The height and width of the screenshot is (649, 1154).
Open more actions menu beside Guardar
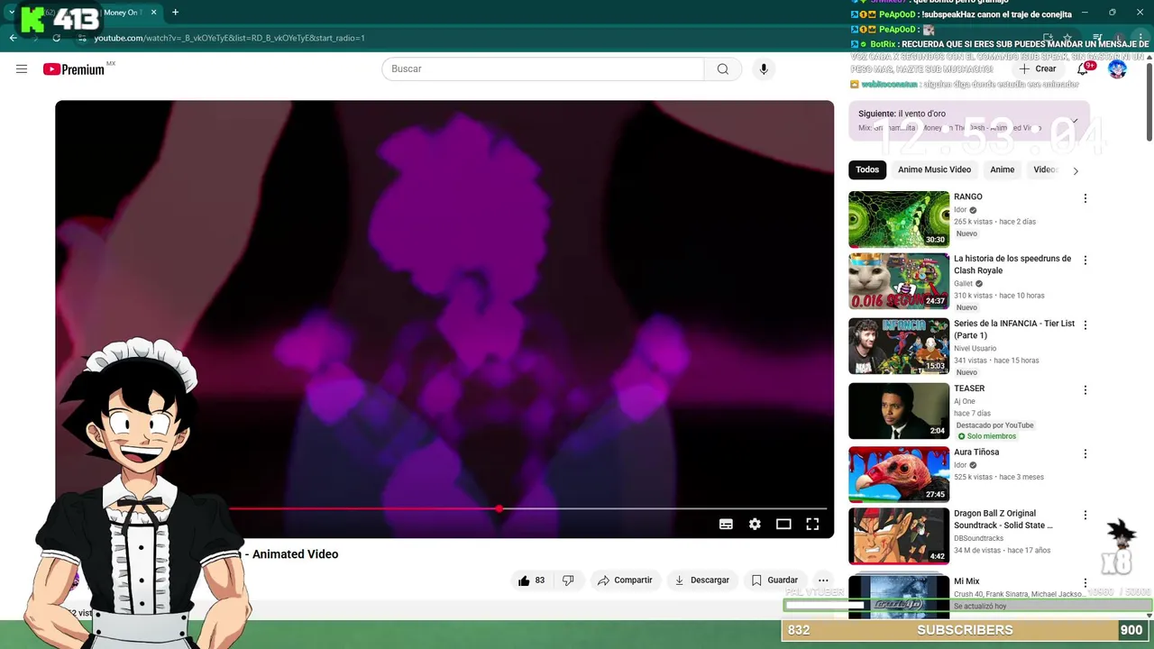click(822, 580)
